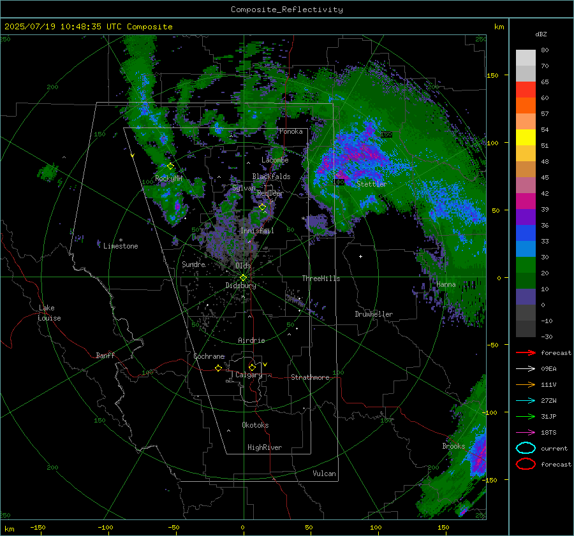Click the Drumheller city label
The image size is (574, 536).
pos(374,314)
